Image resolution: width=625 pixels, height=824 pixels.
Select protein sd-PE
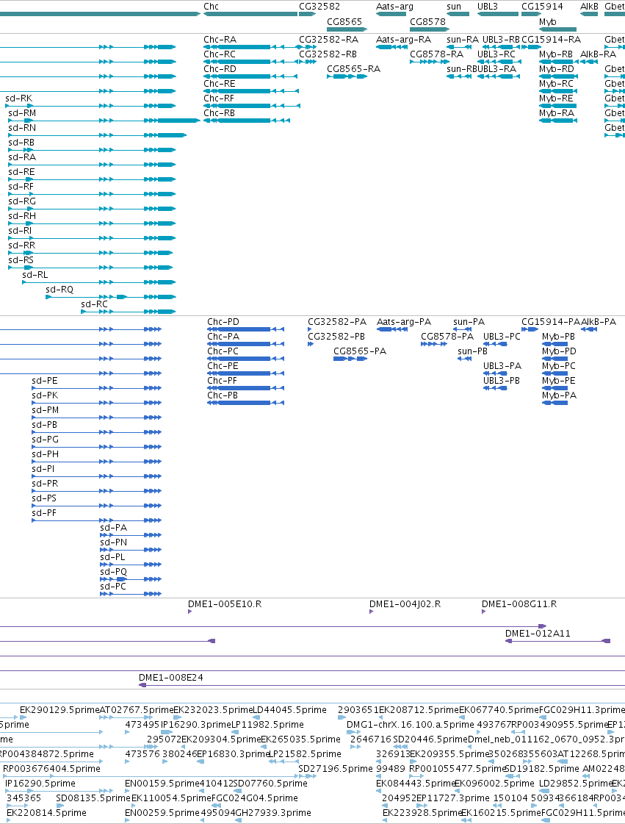45,381
